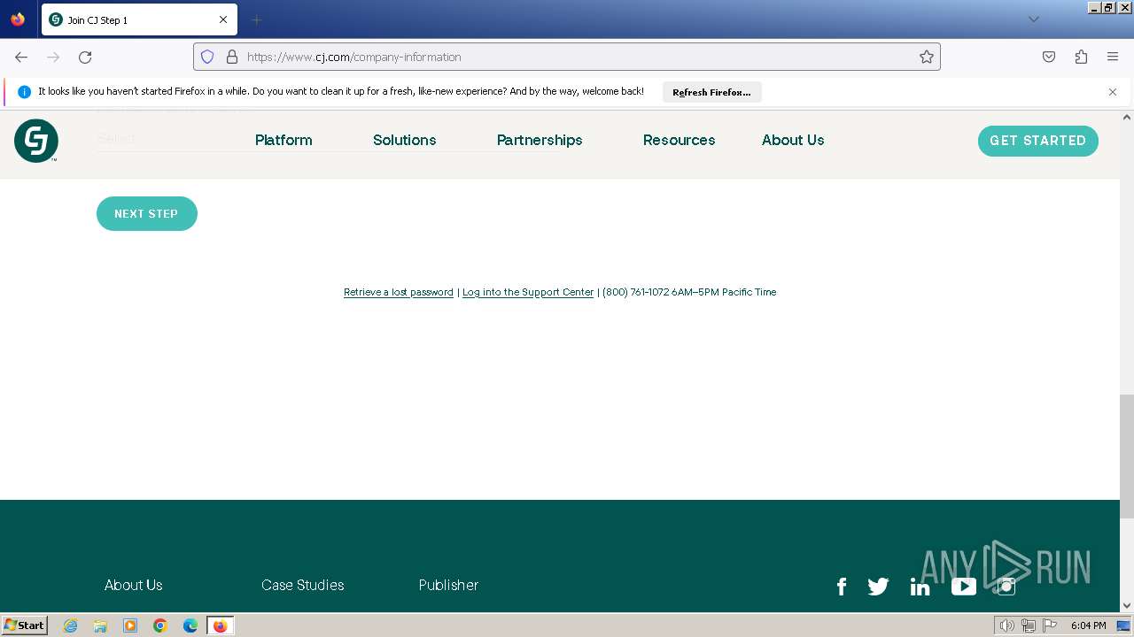Click the Show desktop tray button
The height and width of the screenshot is (637, 1134).
tap(1123, 625)
